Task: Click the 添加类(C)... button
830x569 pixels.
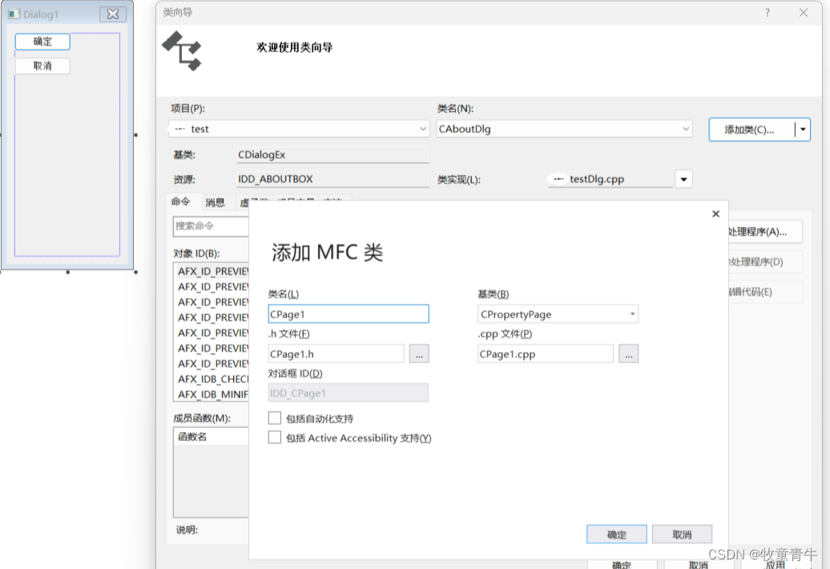Action: coord(751,130)
